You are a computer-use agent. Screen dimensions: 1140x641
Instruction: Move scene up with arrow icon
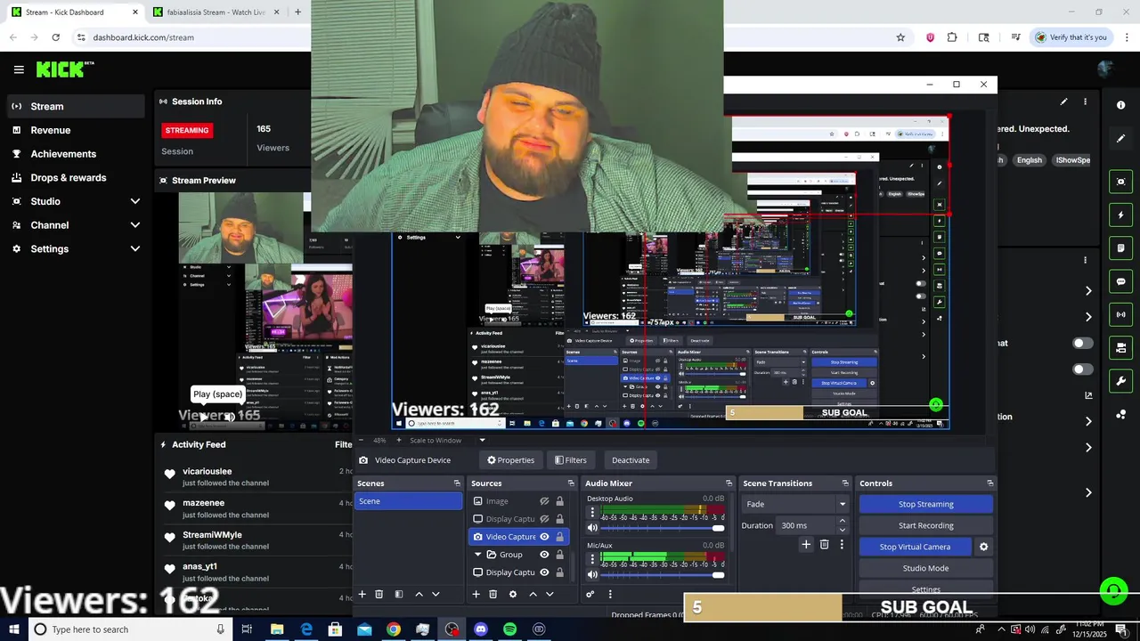pos(419,594)
